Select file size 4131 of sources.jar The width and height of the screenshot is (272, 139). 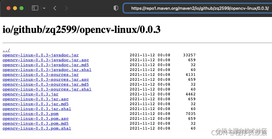191,75
